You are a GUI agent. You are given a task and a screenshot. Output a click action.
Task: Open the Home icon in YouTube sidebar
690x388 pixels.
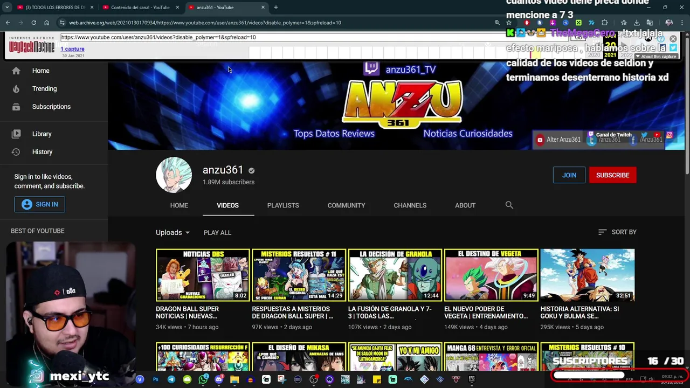click(x=16, y=71)
